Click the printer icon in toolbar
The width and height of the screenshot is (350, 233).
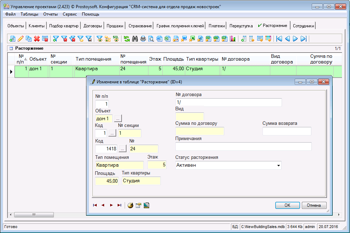point(143,39)
